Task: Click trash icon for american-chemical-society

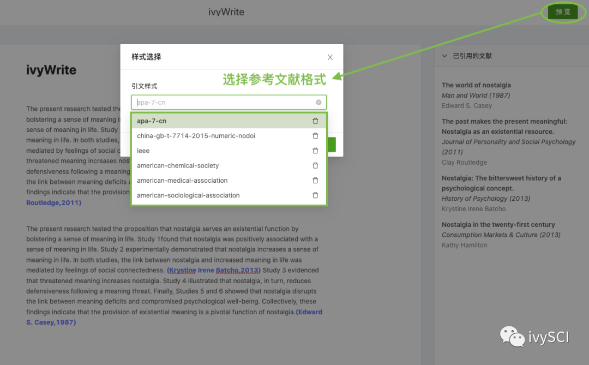Action: click(315, 165)
